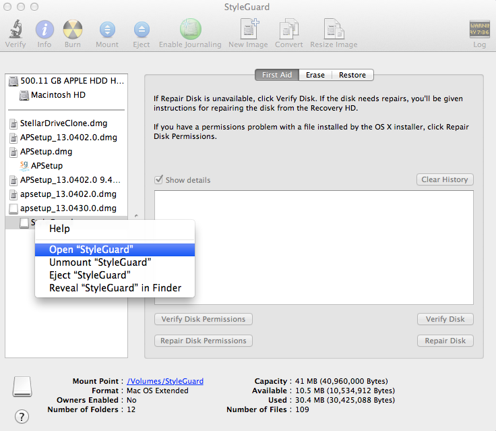This screenshot has width=496, height=431.
Task: Toggle the Show details checkbox
Action: click(158, 180)
